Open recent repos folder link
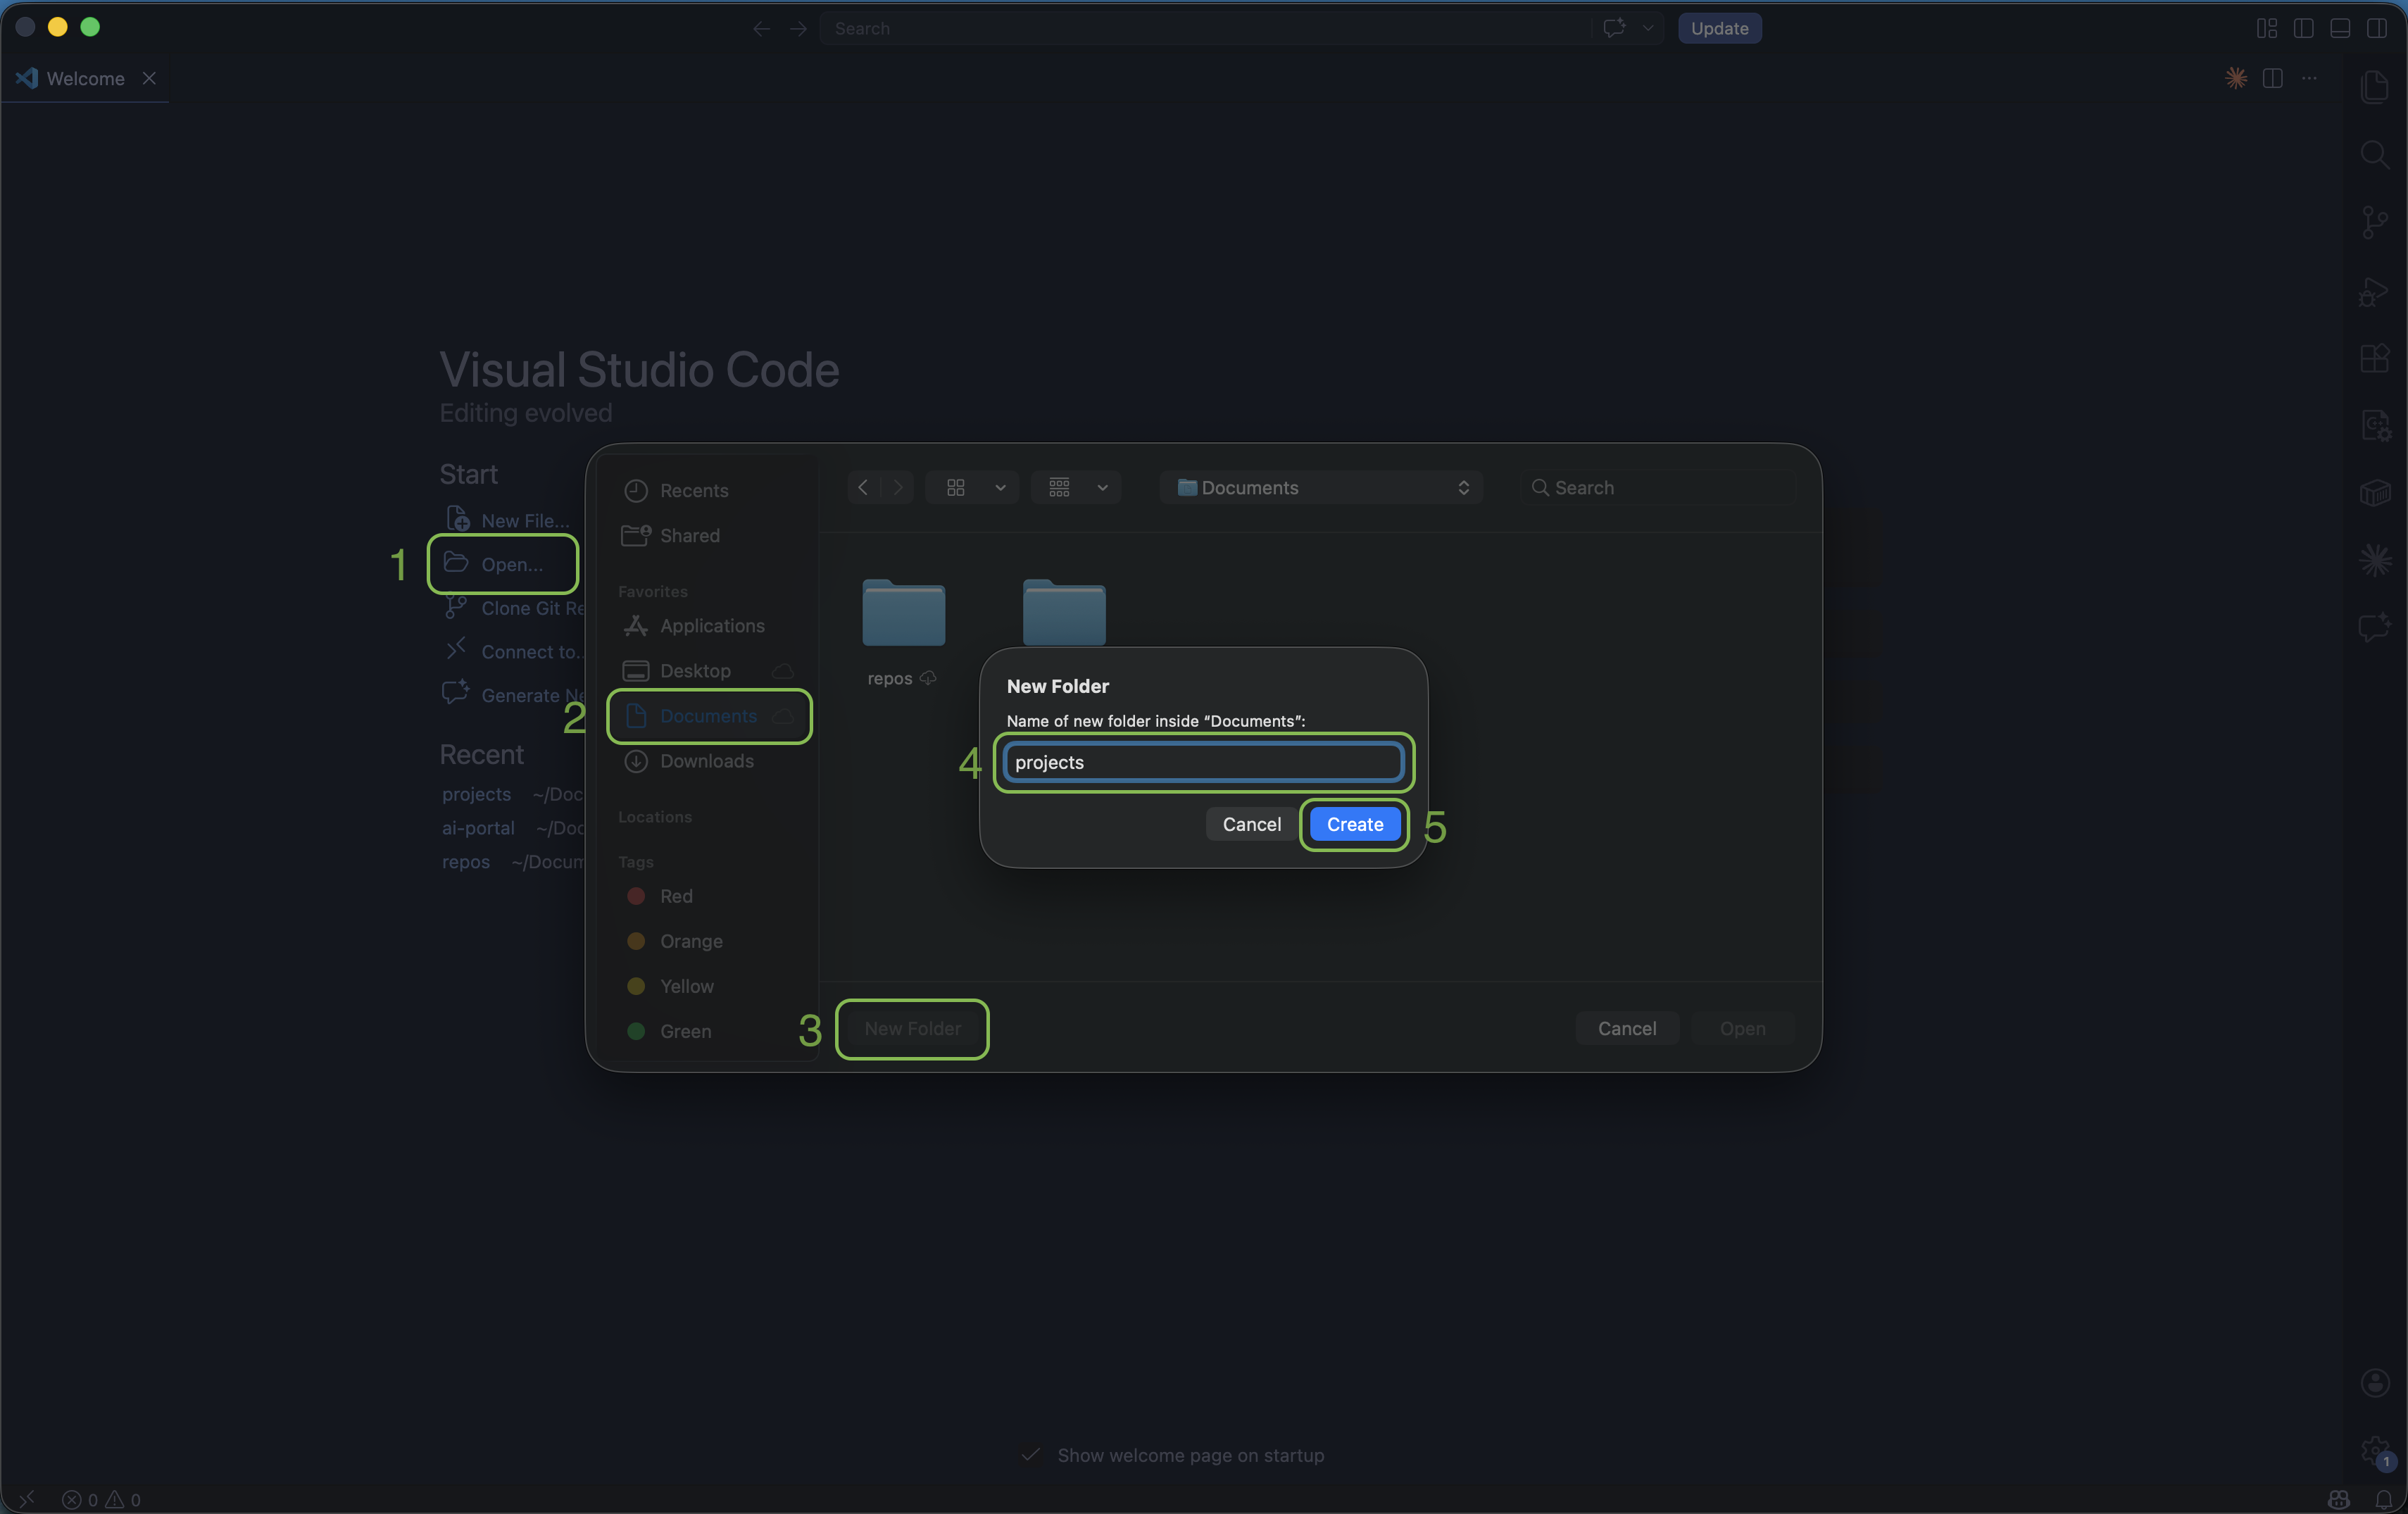The height and width of the screenshot is (1514, 2408). (466, 861)
